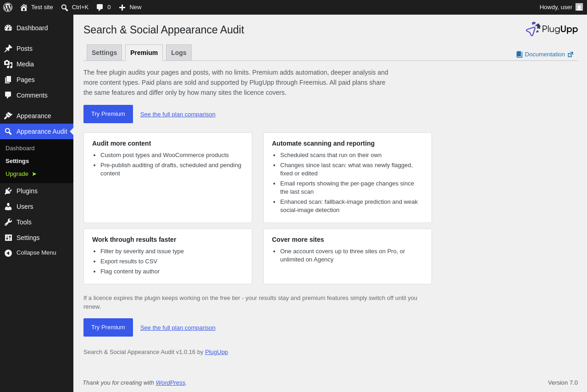Image resolution: width=587 pixels, height=392 pixels.
Task: Open the Appearance menu item
Action: pyautogui.click(x=37, y=116)
